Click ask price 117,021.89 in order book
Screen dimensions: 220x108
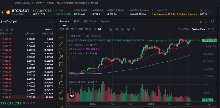(x=6, y=39)
